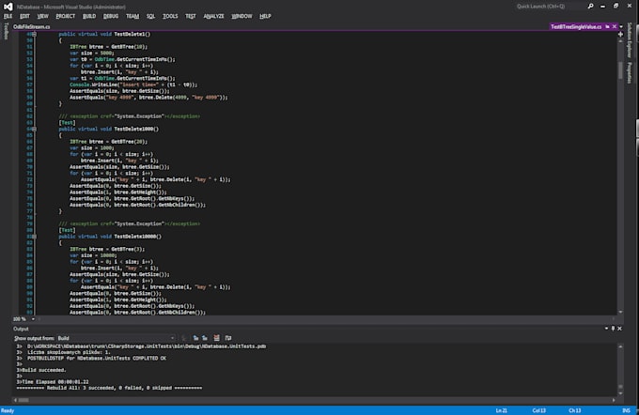639x415 pixels.
Task: Open the VIEW menu
Action: pos(43,16)
